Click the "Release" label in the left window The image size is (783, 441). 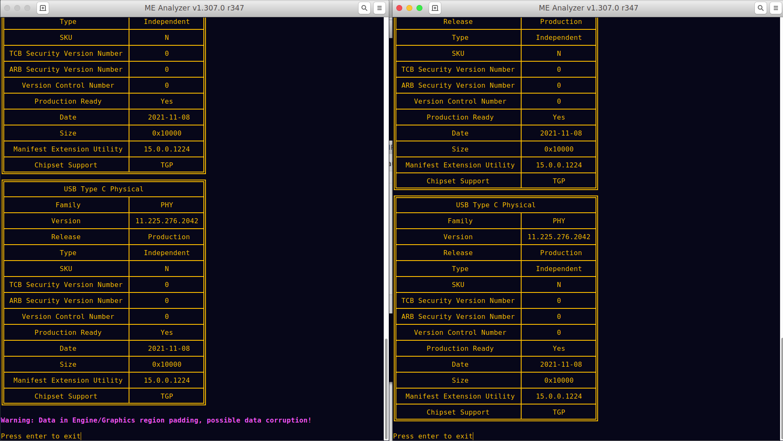[66, 237]
